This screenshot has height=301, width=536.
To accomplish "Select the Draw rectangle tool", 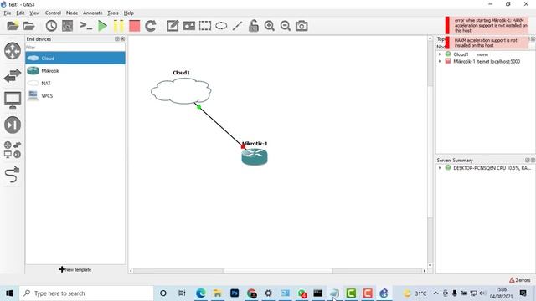I will [x=205, y=26].
